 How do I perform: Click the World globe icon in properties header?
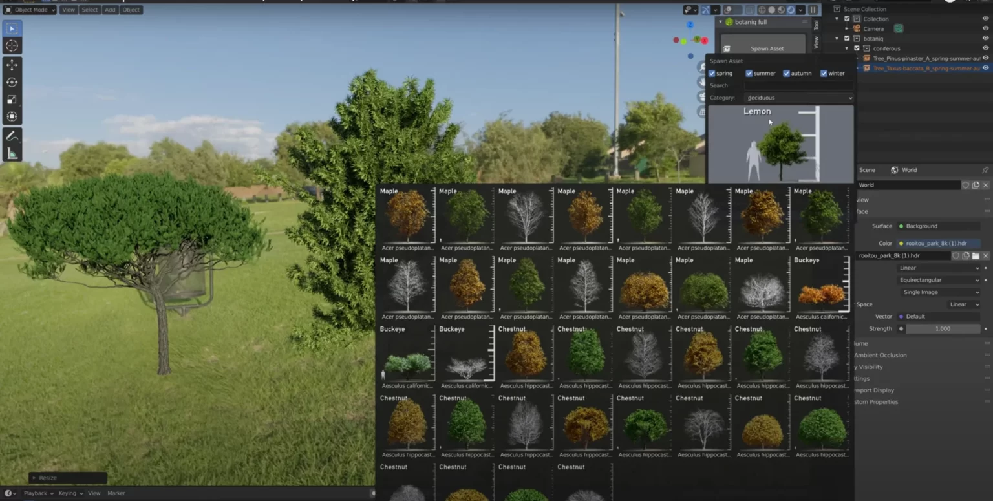(894, 170)
